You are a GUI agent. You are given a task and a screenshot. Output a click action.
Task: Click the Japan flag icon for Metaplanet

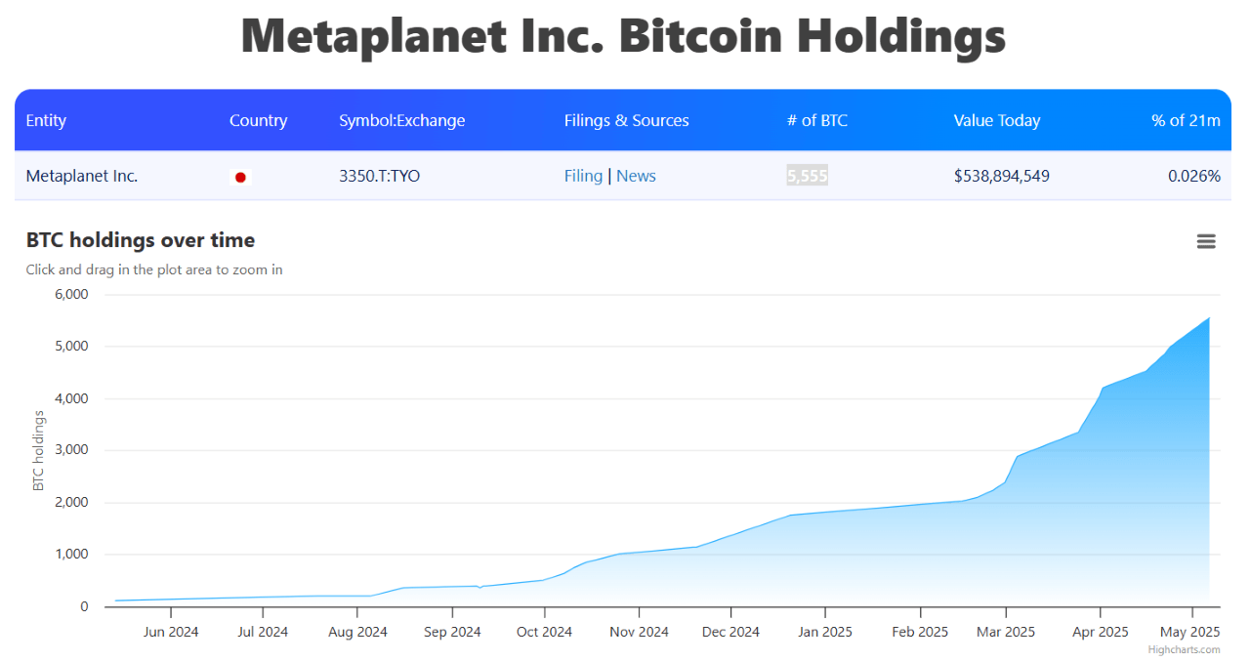tap(240, 177)
